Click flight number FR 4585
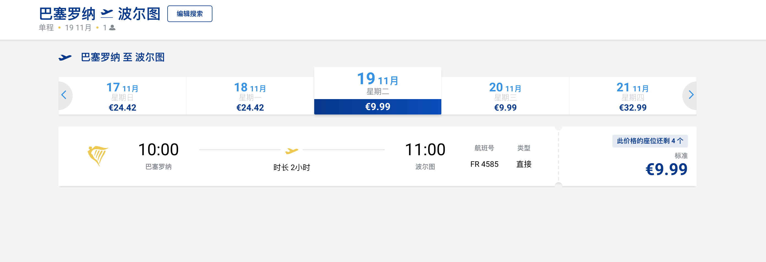The width and height of the screenshot is (766, 262). point(484,164)
